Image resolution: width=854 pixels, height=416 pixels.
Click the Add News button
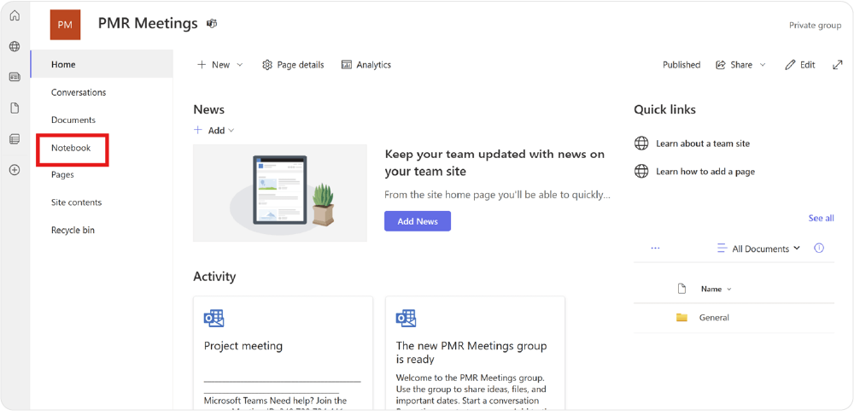point(418,221)
